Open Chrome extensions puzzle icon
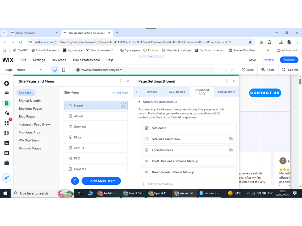302x226 pixels. (x=269, y=42)
